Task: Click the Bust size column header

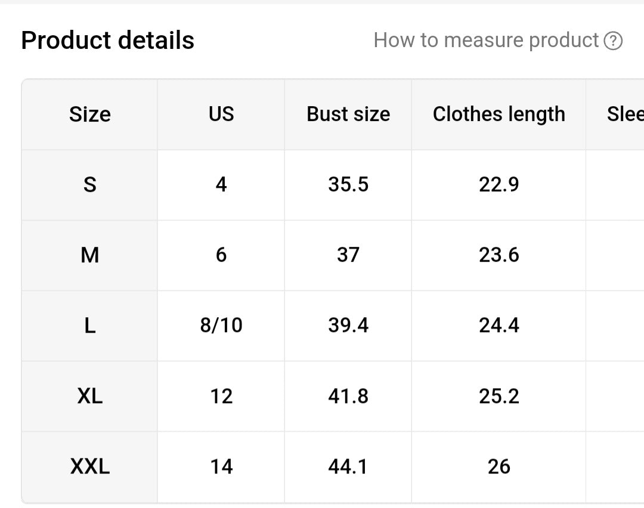Action: click(348, 114)
